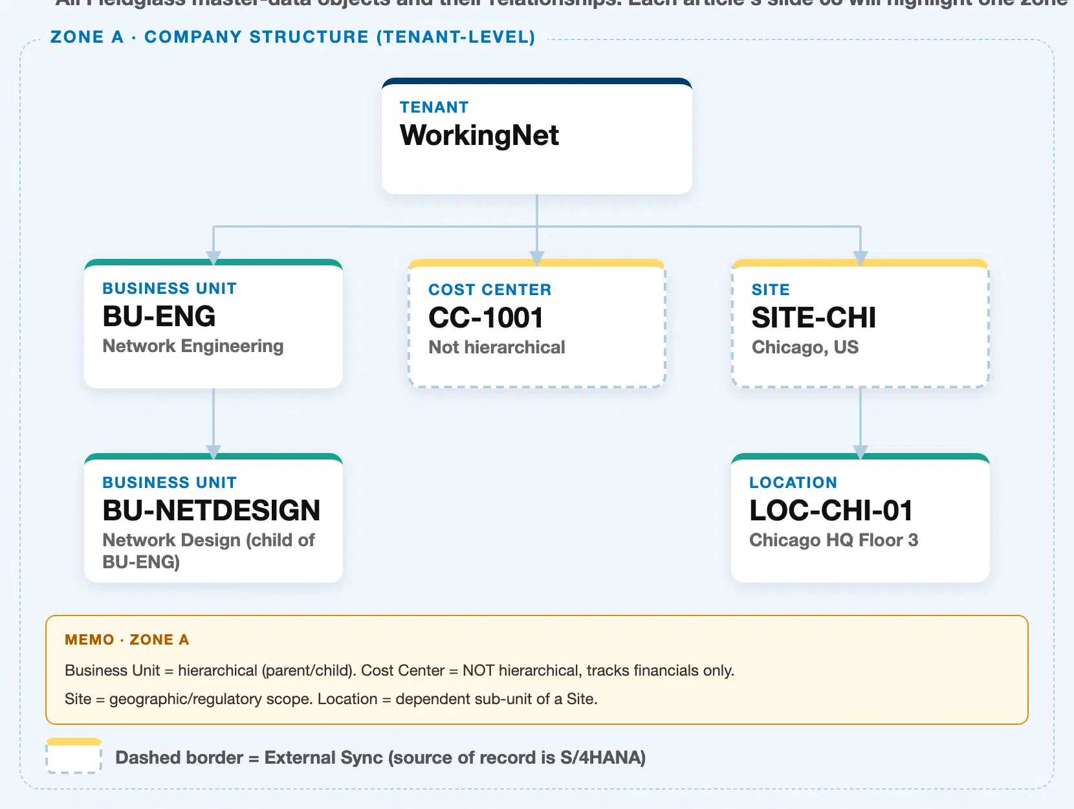
Task: Select 'Network Engineering' subtitle text
Action: (193, 346)
